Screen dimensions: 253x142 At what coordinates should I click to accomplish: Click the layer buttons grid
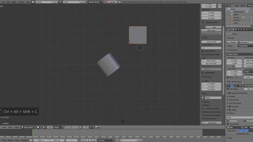tap(71, 127)
